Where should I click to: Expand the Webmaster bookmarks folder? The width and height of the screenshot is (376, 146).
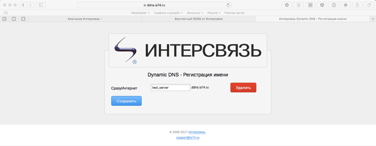coord(141,13)
